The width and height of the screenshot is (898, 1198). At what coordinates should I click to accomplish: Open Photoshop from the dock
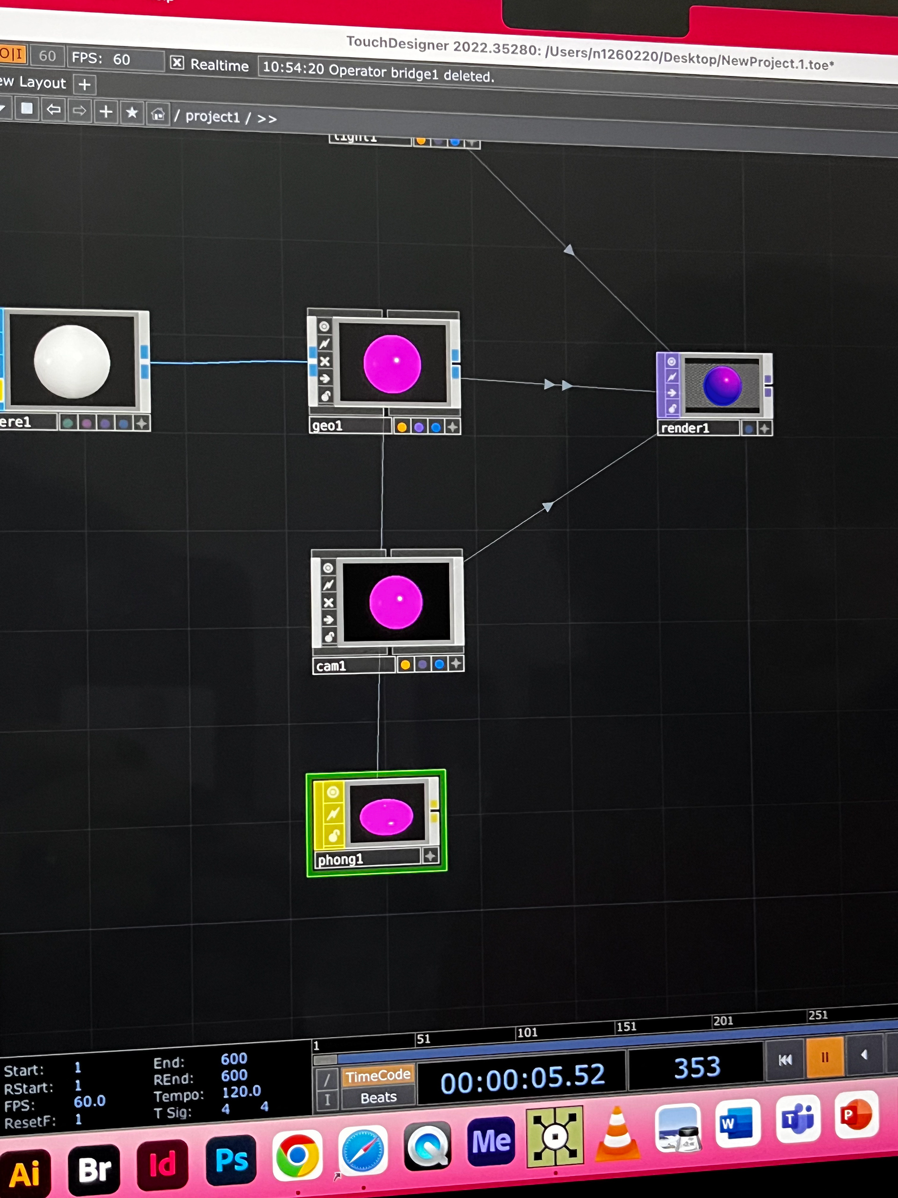pyautogui.click(x=231, y=1161)
